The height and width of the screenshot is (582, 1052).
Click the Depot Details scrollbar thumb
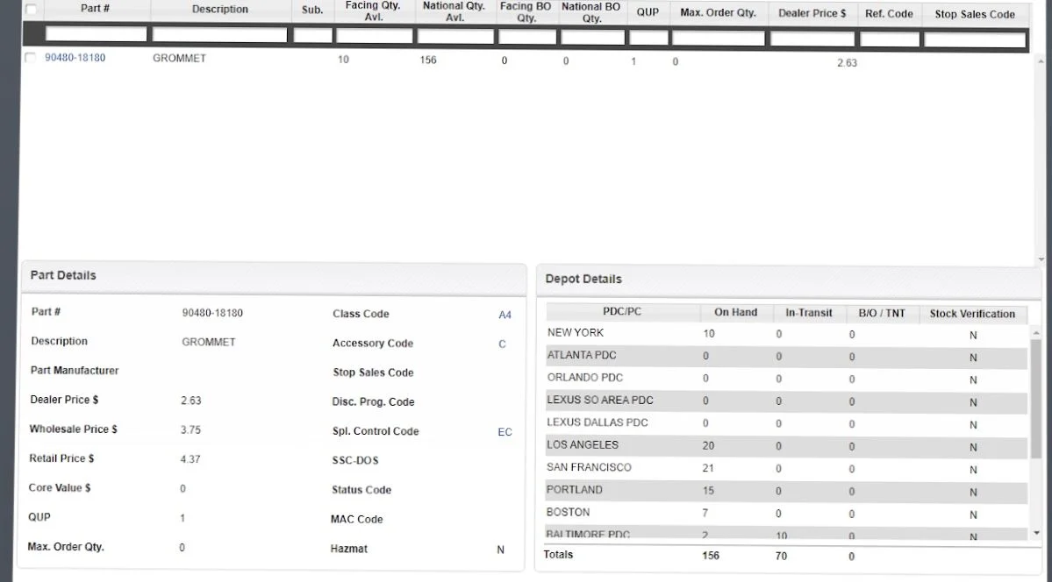(x=1036, y=399)
